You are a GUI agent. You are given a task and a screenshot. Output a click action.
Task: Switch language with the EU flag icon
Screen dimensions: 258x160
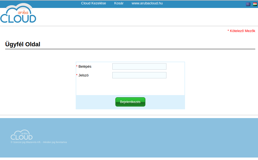click(x=248, y=4)
